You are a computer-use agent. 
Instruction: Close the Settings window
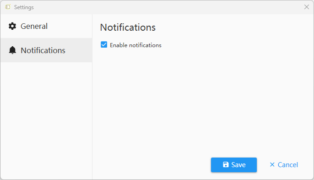point(306,7)
